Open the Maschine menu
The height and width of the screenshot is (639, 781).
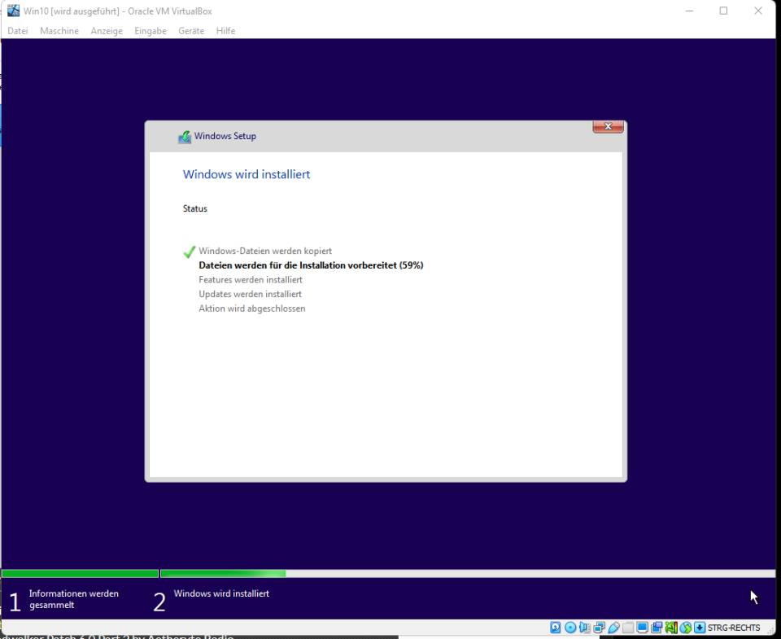(x=59, y=31)
